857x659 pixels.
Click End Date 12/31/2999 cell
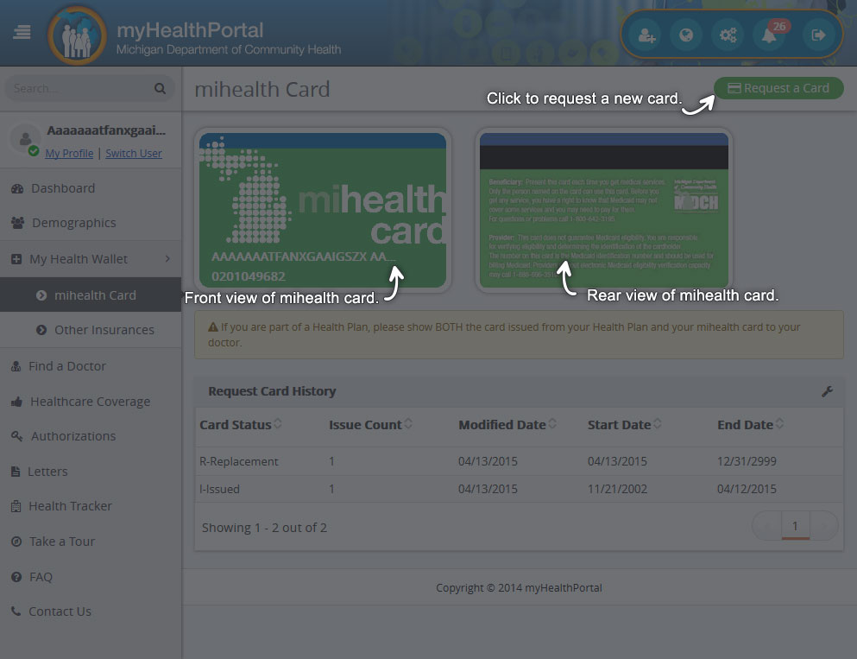pos(747,461)
